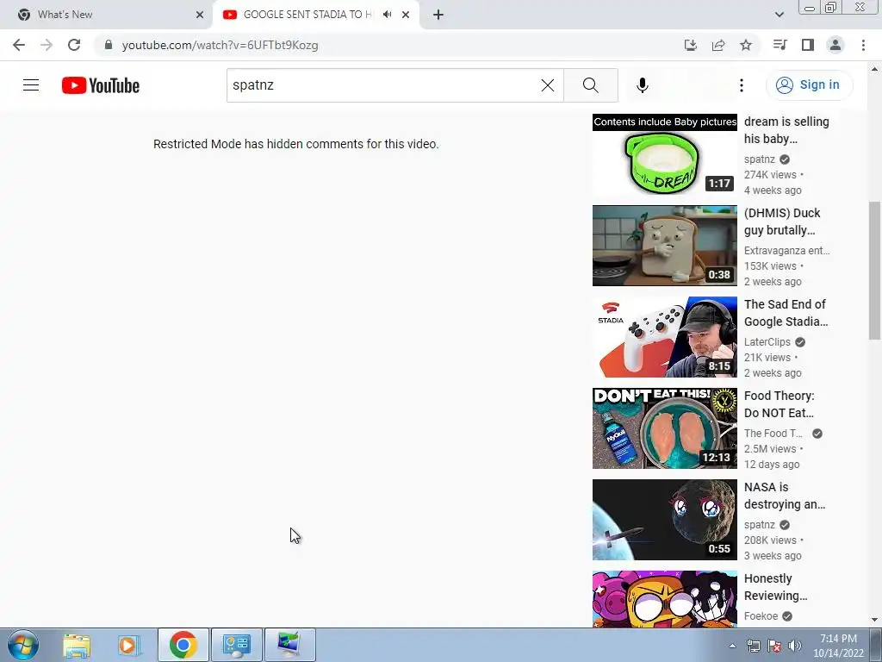Click the page vertical scrollbar thumb
Image resolution: width=882 pixels, height=662 pixels.
pyautogui.click(x=875, y=270)
